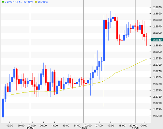Viewport: 163px width, 129px height.
Task: Click the 04:00 time axis label
Action: pos(144,126)
